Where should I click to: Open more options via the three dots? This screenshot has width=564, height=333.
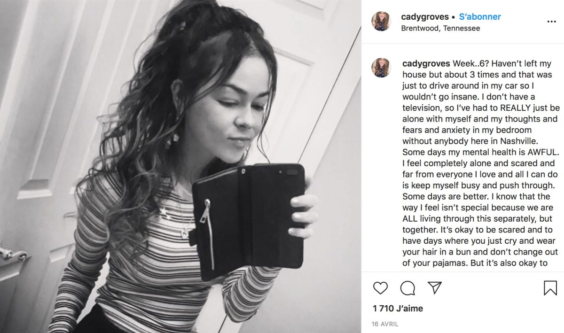(552, 22)
